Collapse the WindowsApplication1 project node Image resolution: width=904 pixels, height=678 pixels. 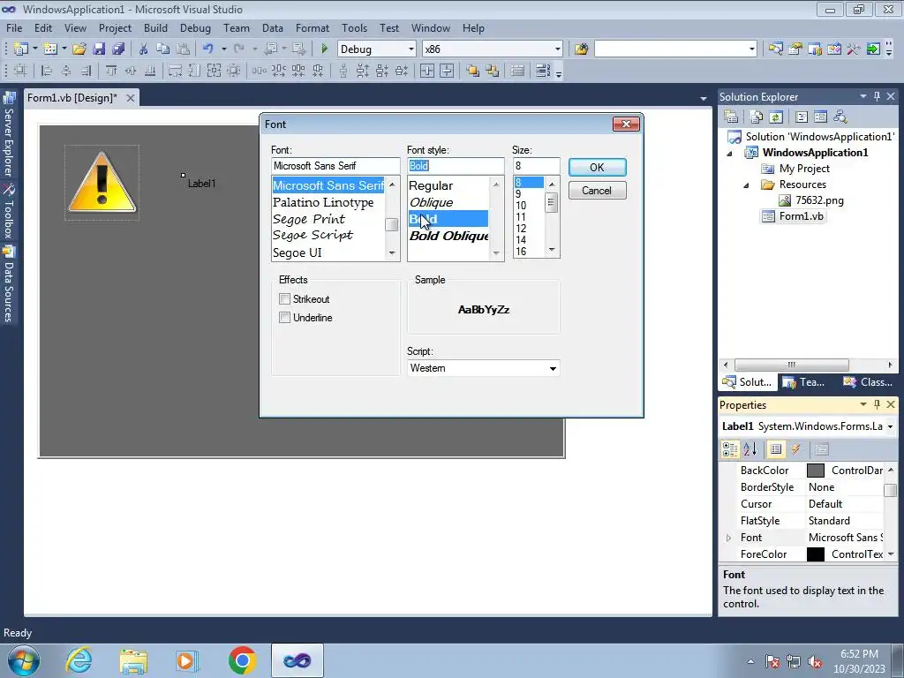coord(729,154)
